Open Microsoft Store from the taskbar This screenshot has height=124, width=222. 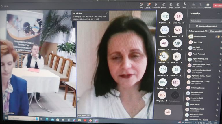tap(58, 120)
